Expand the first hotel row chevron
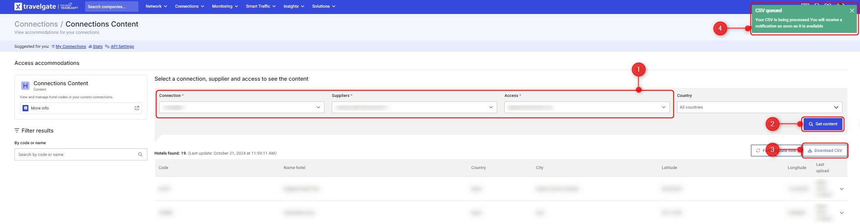The image size is (860, 224). click(841, 189)
